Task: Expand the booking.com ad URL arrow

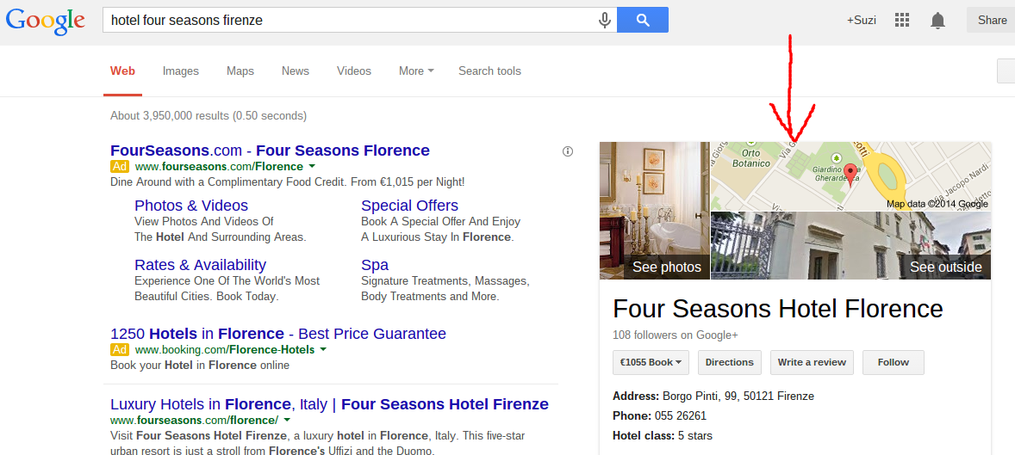Action: [x=323, y=349]
